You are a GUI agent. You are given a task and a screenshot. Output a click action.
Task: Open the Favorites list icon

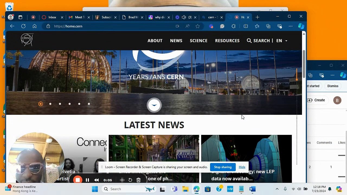click(x=257, y=26)
